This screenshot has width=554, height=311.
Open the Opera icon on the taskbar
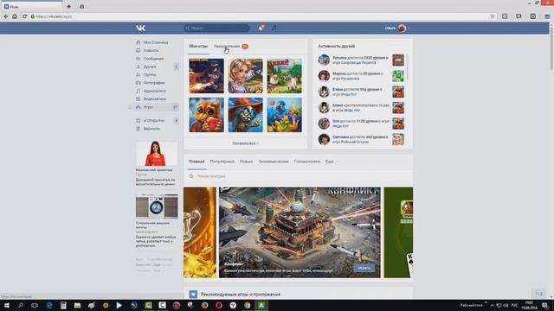219,305
